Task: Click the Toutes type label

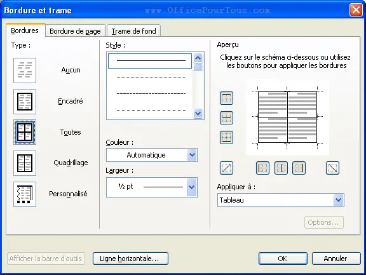Action: (71, 132)
